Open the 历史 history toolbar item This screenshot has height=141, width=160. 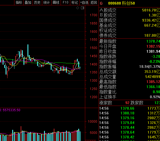(37, 2)
